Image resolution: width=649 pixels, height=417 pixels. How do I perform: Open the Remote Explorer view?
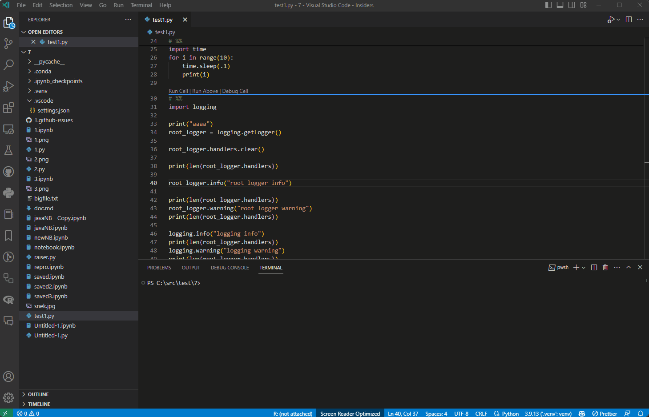click(x=9, y=129)
